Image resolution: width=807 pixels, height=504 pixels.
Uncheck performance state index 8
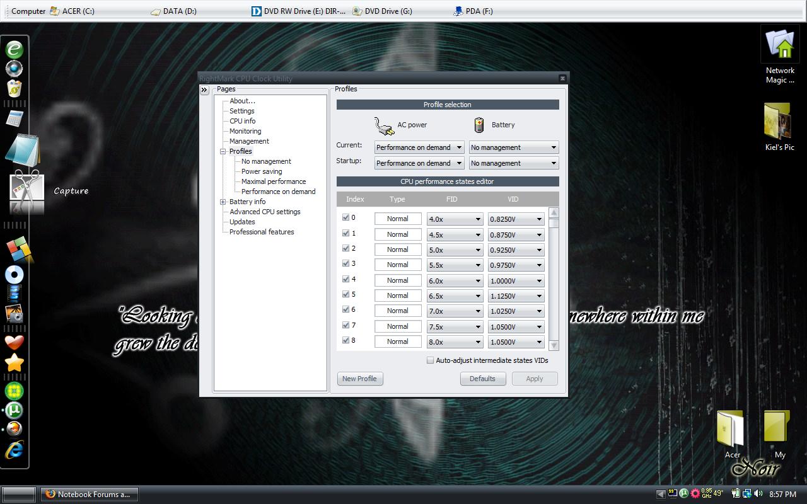(345, 340)
